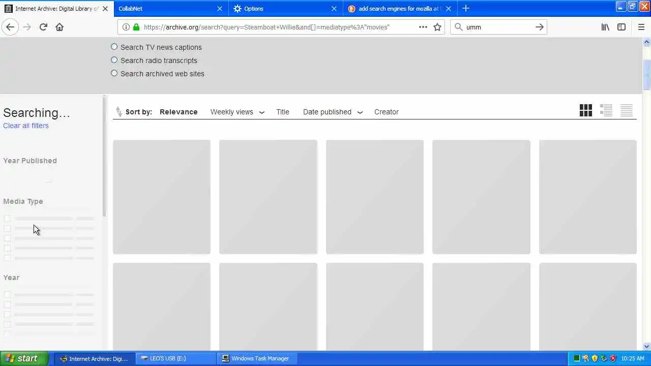The width and height of the screenshot is (651, 366).
Task: Switch to add search engines tab
Action: (400, 9)
